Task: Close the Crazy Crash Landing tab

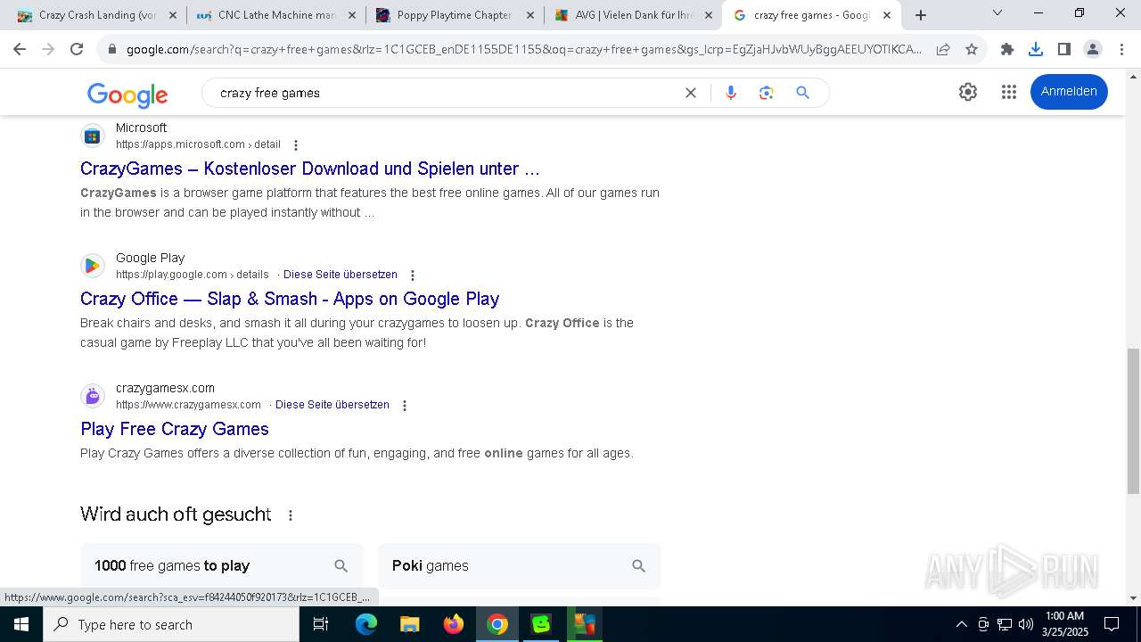Action: [x=173, y=15]
